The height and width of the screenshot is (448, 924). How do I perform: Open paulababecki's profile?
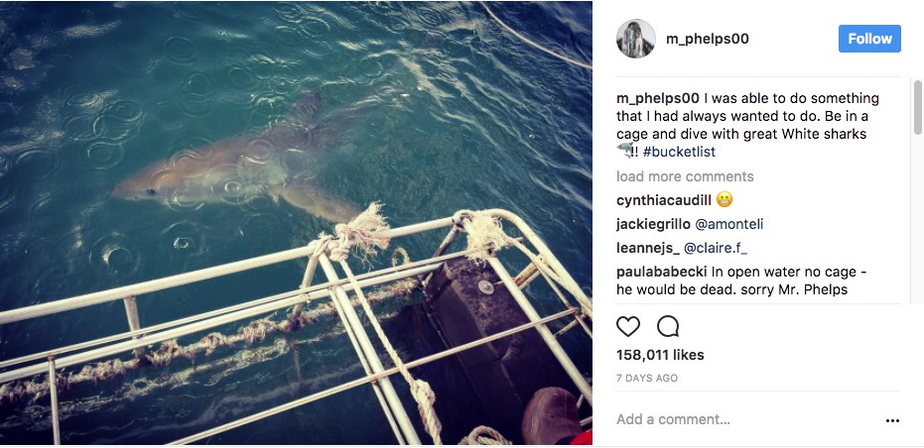tap(661, 273)
